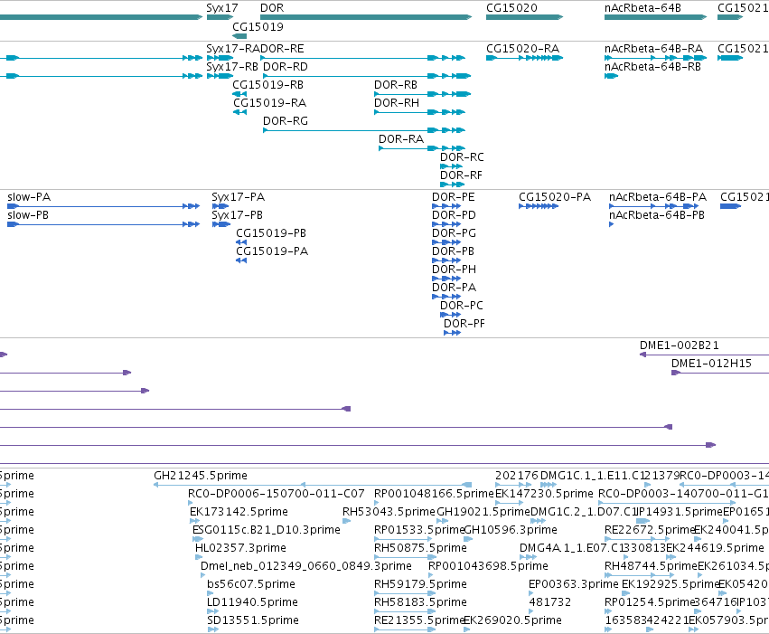
Task: Select the CG15020 gene bar
Action: [524, 17]
